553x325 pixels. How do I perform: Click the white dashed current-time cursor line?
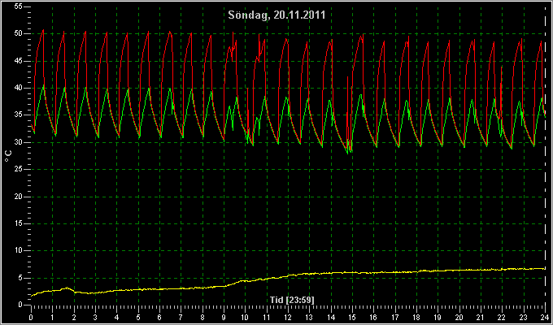[x=545, y=155]
